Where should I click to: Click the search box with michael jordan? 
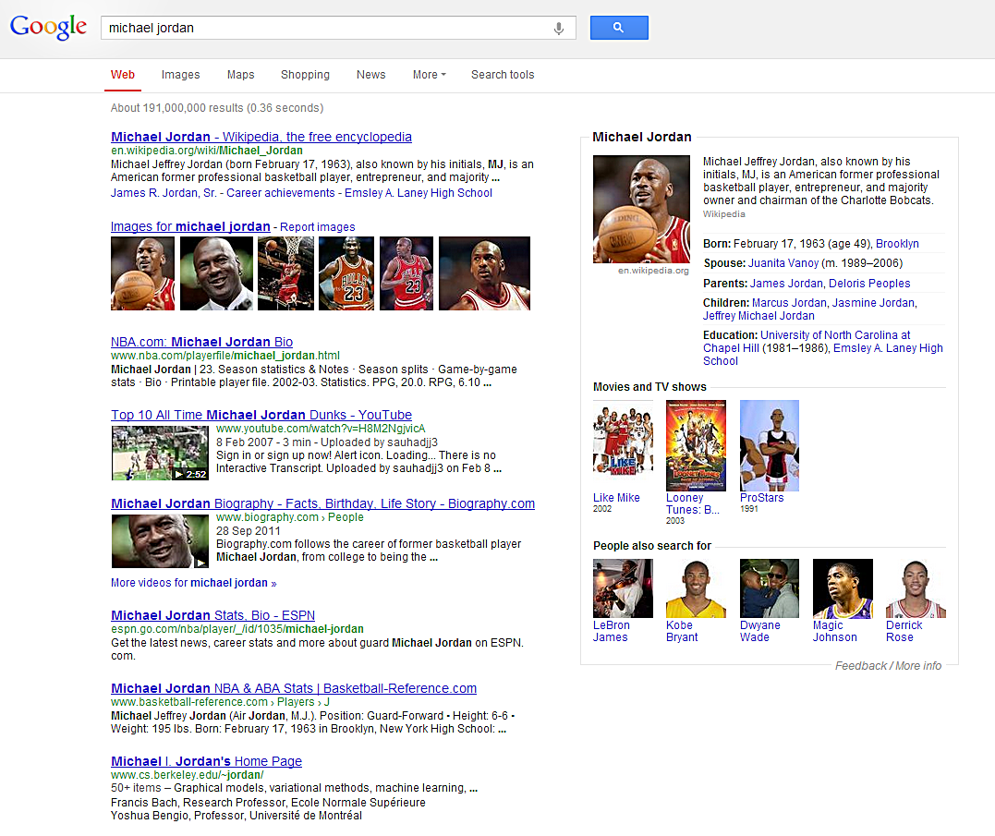tap(338, 28)
